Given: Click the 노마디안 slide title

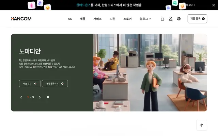Looking at the screenshot, I should (30, 51).
